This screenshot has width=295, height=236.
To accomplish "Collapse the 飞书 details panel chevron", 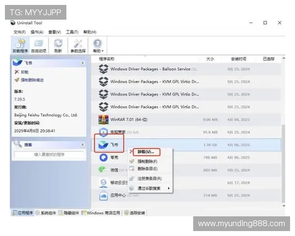I will [x=83, y=63].
